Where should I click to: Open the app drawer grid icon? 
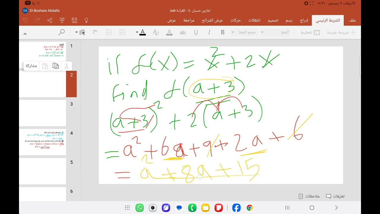point(127,208)
